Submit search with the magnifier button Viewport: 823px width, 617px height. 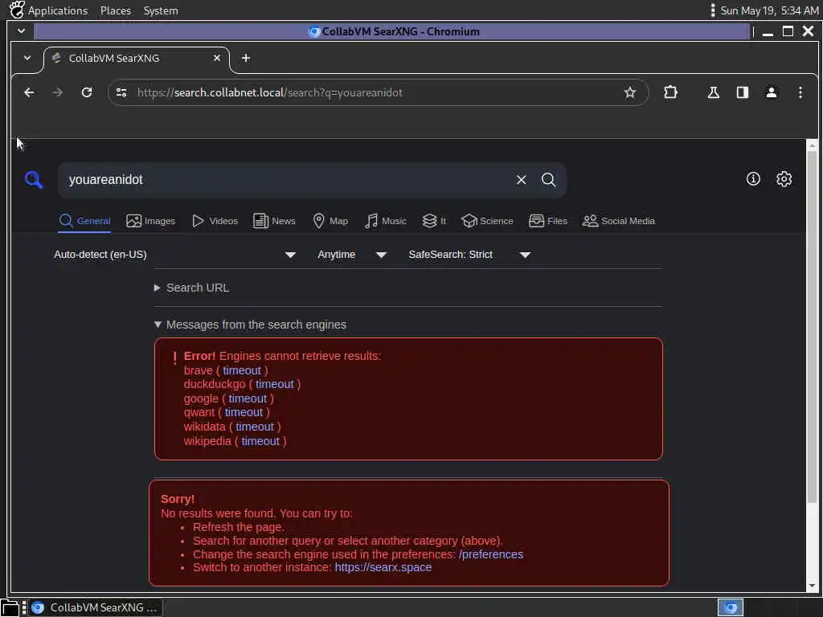click(x=548, y=180)
